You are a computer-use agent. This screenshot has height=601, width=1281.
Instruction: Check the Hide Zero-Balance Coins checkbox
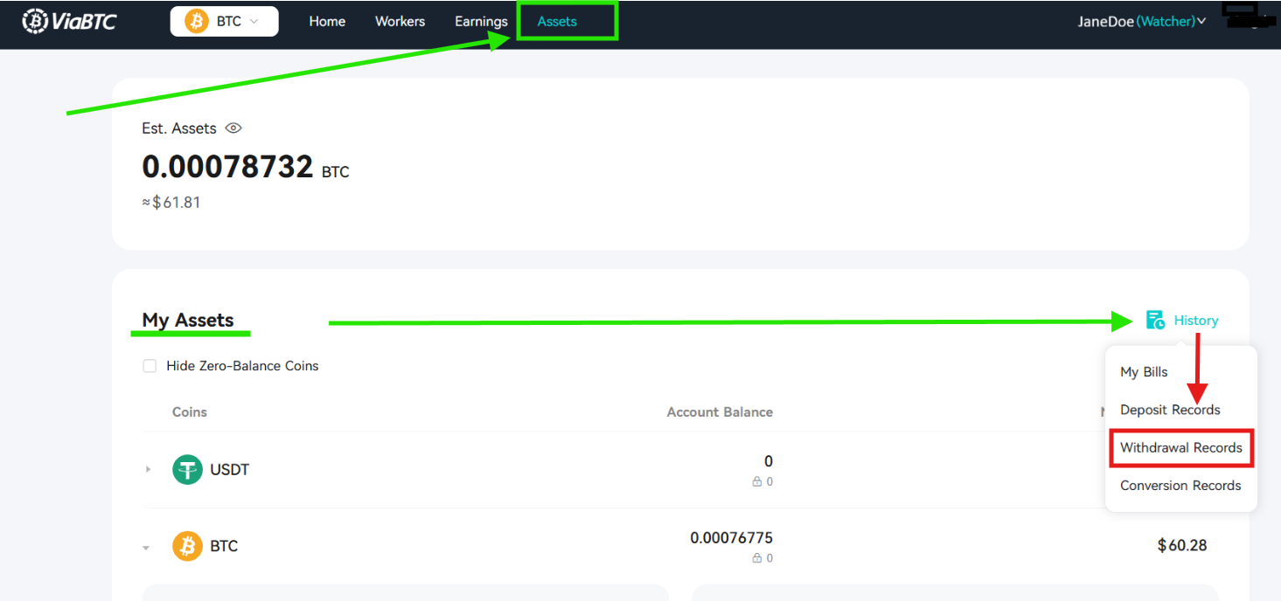click(x=150, y=366)
